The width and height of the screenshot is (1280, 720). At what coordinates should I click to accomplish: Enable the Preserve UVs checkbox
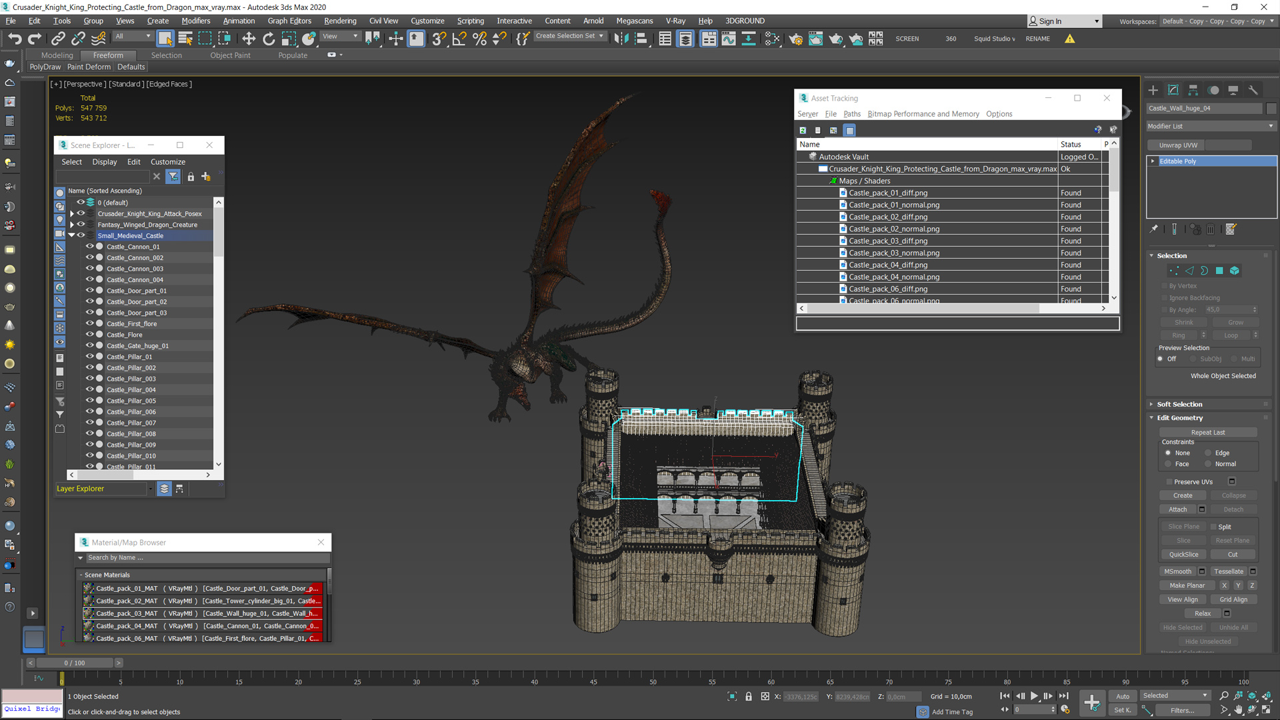click(1169, 482)
